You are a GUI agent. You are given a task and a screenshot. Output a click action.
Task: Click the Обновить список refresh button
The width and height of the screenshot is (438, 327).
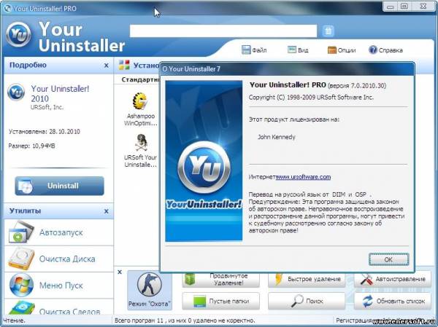(393, 301)
